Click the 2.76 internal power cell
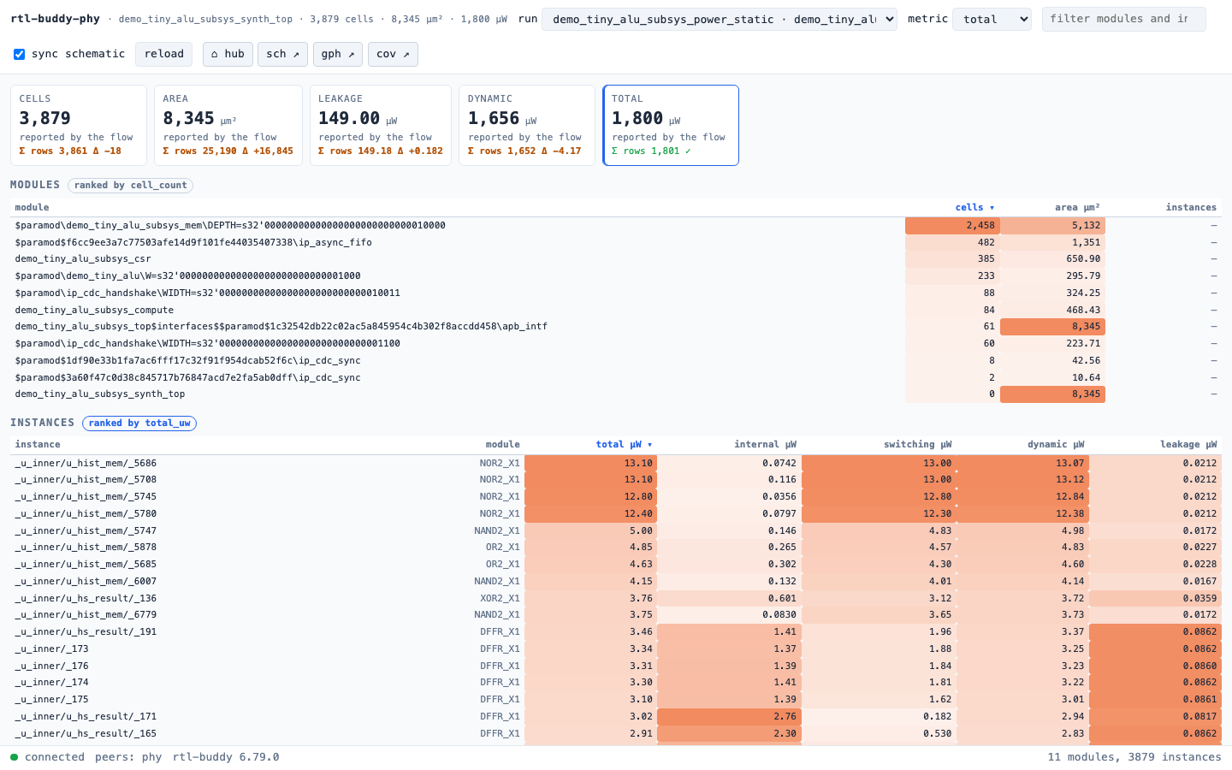Image resolution: width=1232 pixels, height=770 pixels. pyautogui.click(x=729, y=716)
